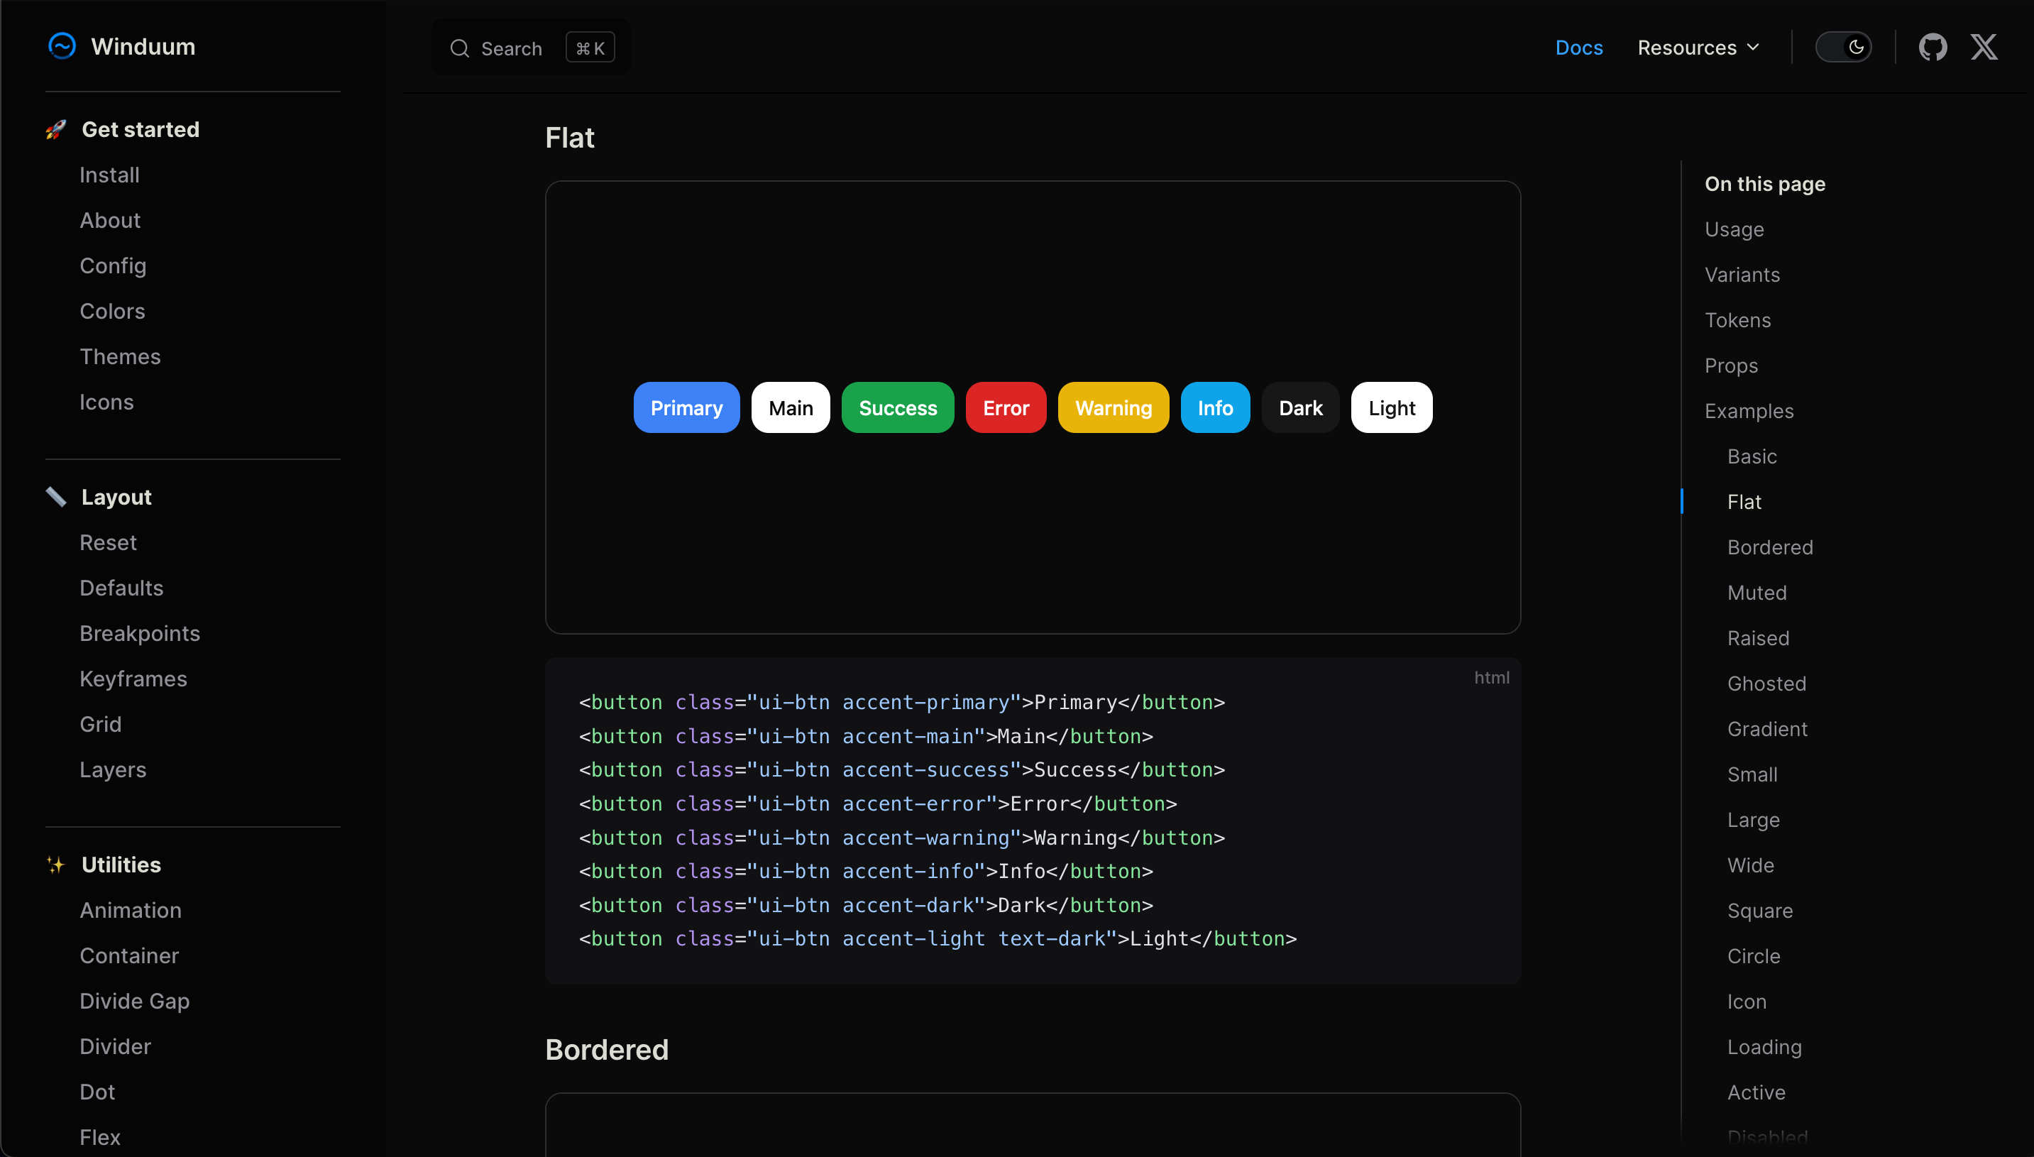Jump to the Usage section

point(1735,229)
